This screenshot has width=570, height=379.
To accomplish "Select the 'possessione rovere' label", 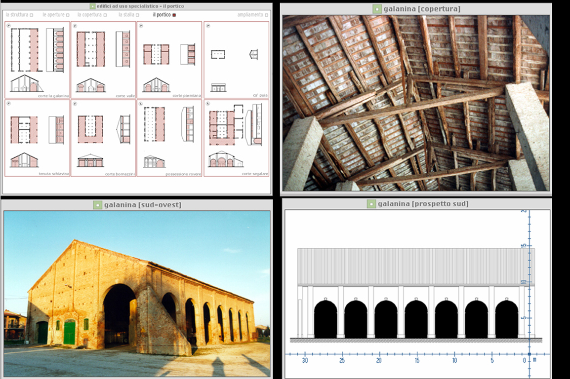I will pyautogui.click(x=183, y=174).
